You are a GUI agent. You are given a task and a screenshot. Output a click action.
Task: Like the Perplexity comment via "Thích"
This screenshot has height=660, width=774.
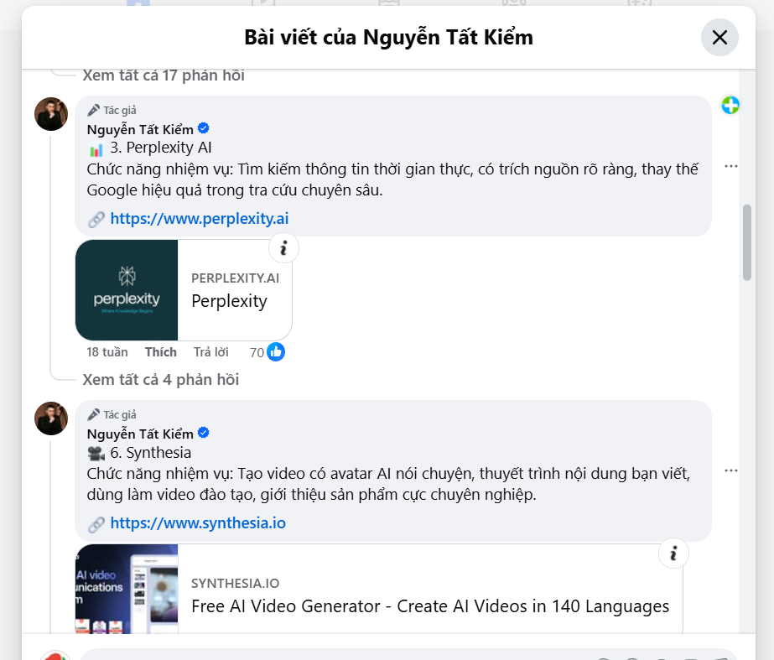point(161,352)
